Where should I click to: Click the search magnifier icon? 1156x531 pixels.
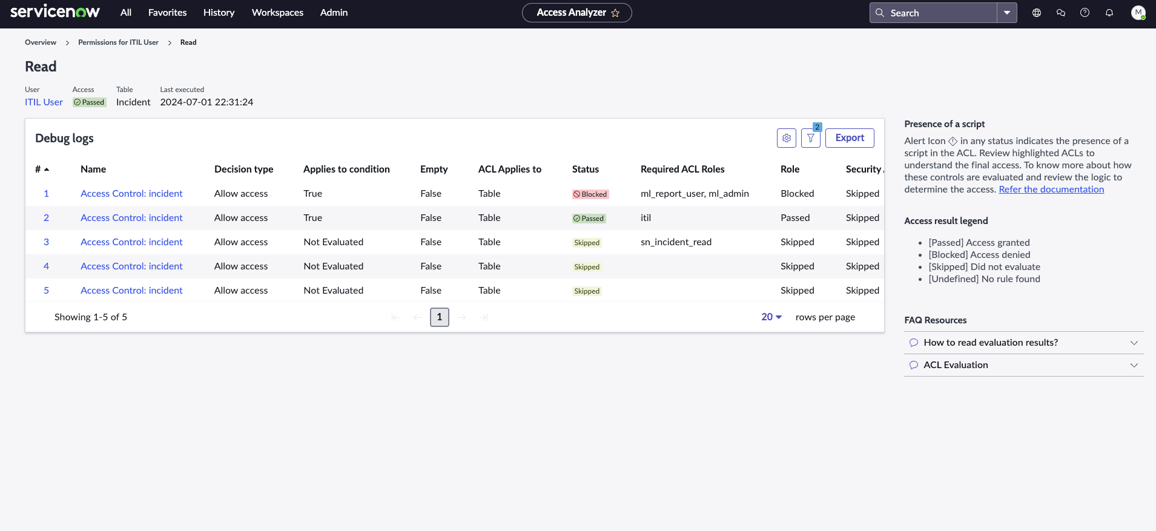tap(880, 13)
